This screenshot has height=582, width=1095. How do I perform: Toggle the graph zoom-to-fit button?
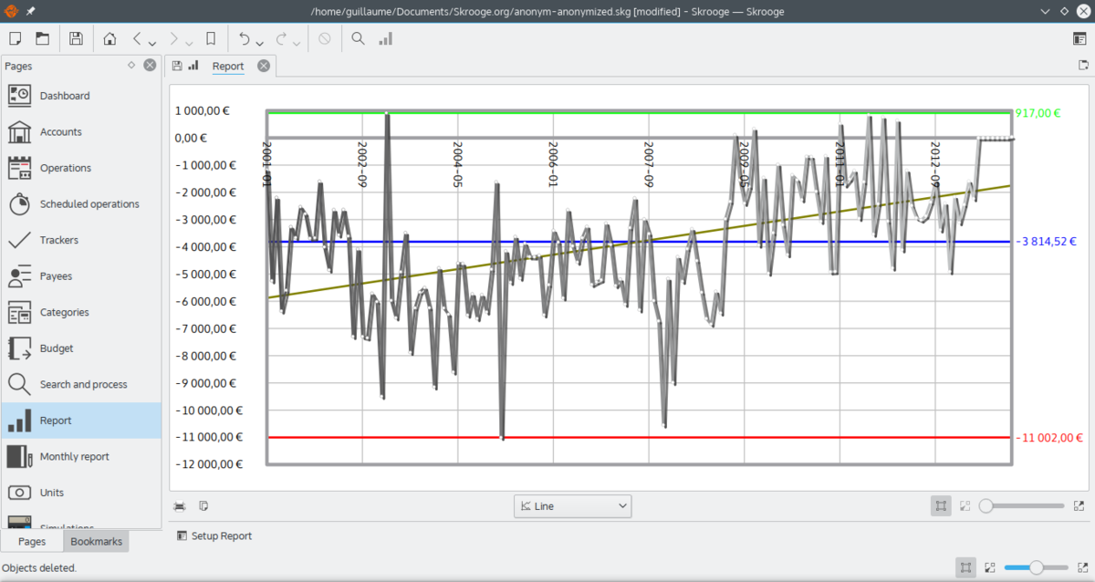tap(941, 505)
